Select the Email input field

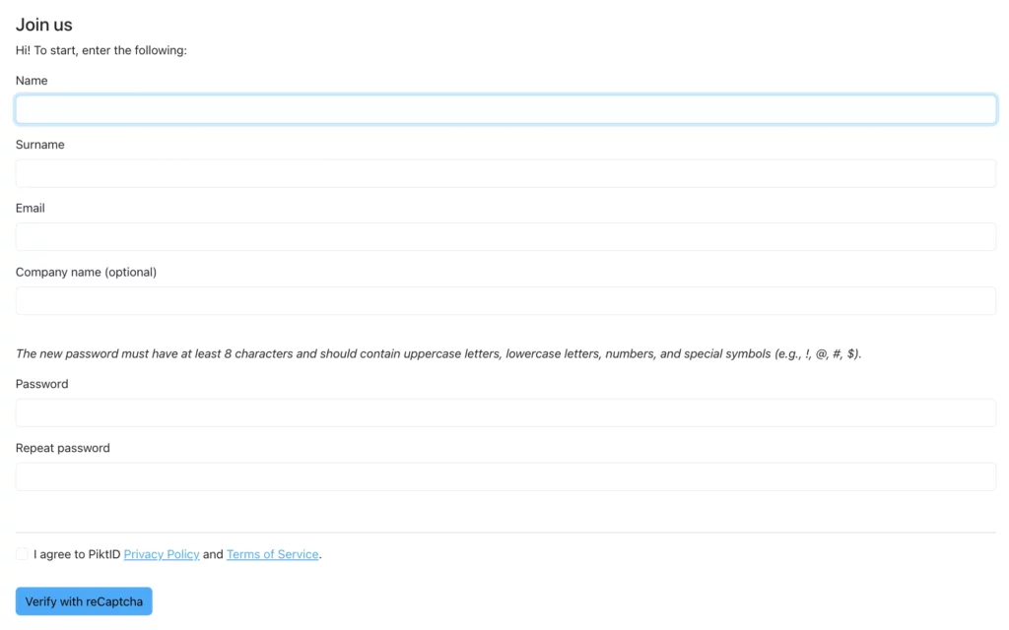click(504, 236)
